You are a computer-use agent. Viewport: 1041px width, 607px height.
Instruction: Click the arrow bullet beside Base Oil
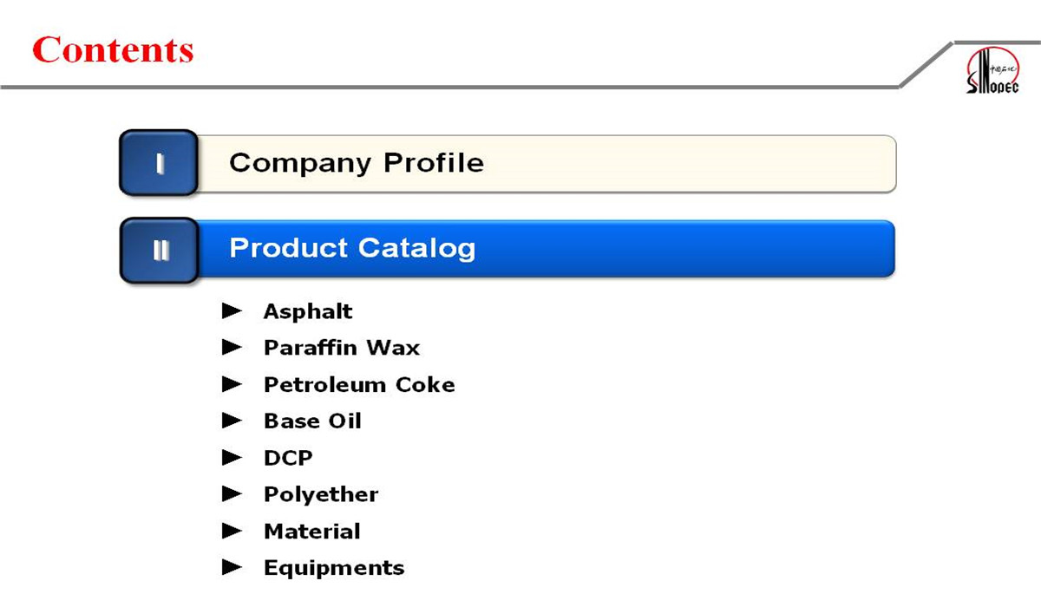232,421
